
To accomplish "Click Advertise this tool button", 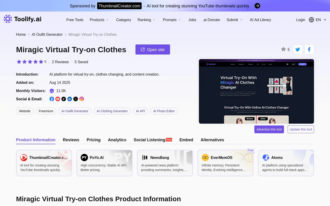I will [269, 129].
